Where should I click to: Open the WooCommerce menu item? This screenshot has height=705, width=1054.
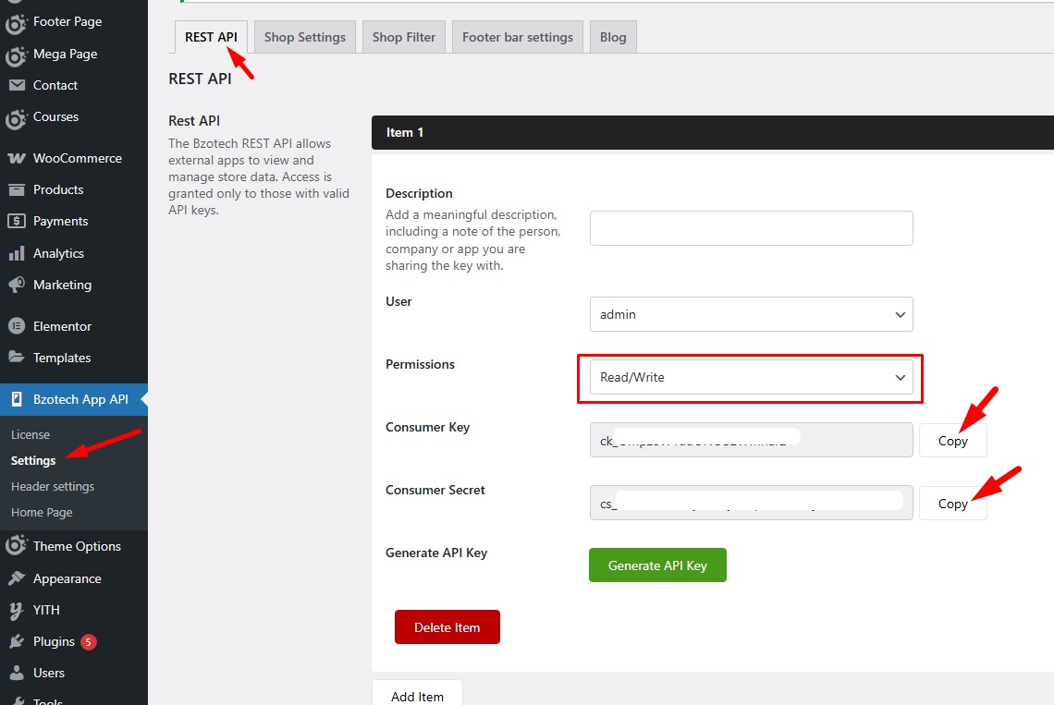click(x=74, y=159)
